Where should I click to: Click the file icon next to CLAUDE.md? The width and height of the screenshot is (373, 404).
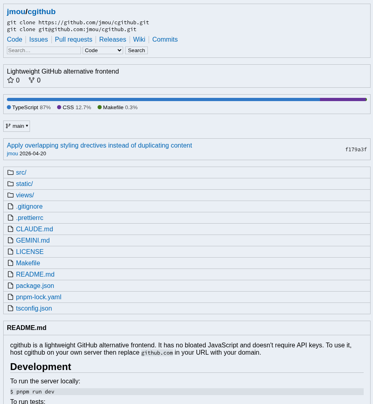11,229
